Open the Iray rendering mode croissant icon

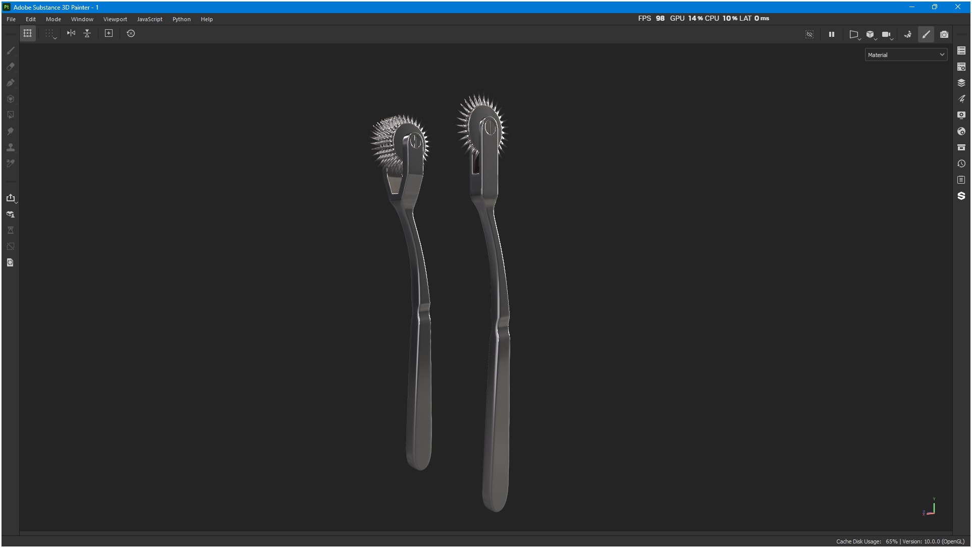(907, 34)
